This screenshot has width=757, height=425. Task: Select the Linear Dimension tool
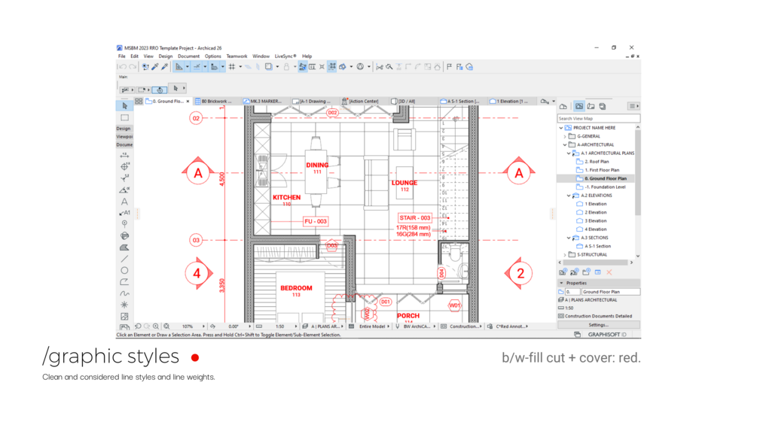pos(124,155)
